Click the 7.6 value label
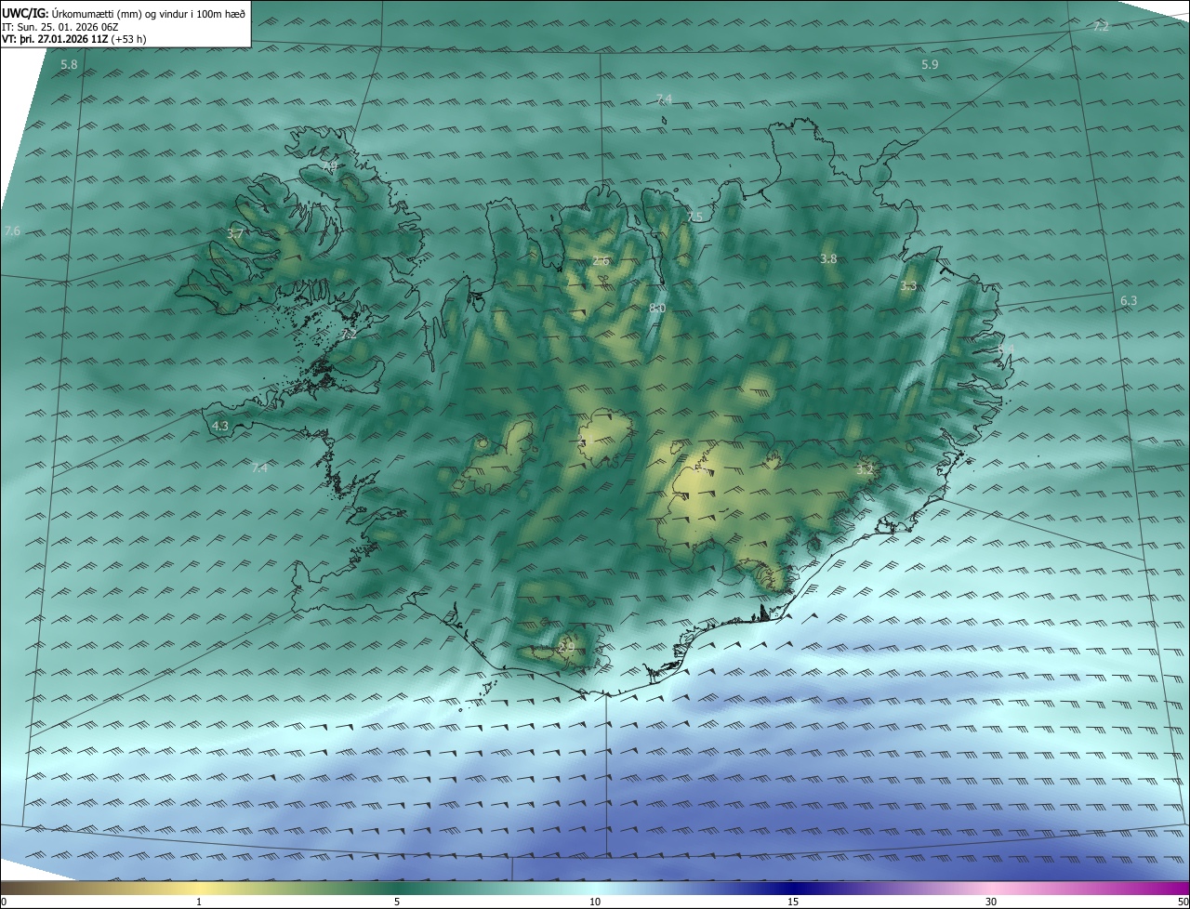This screenshot has height=909, width=1190. 11,231
